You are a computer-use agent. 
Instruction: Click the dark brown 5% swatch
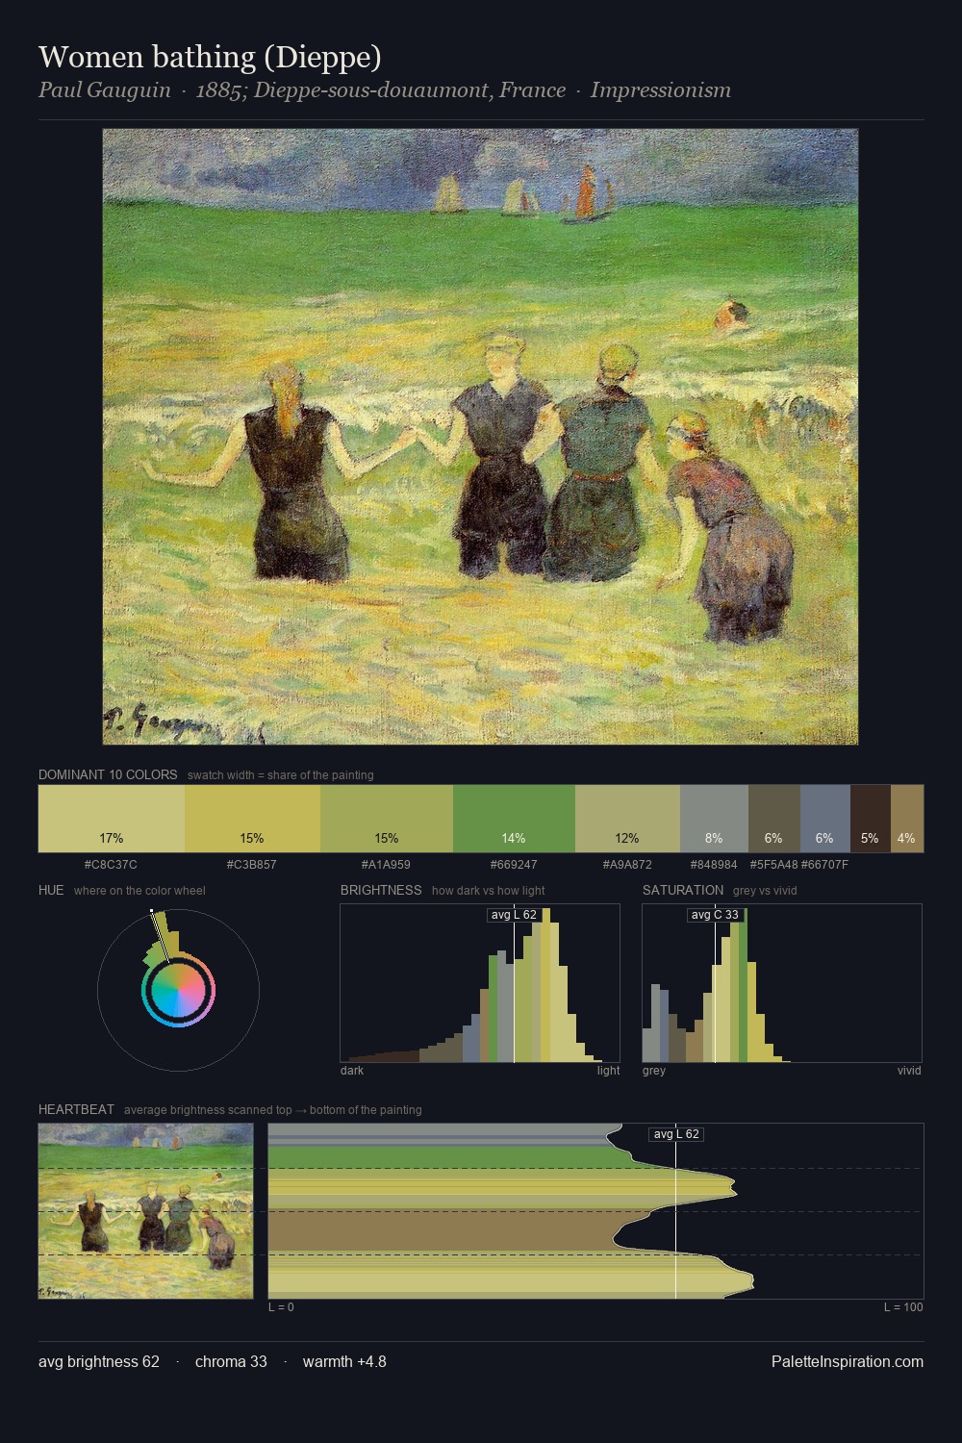click(x=870, y=819)
